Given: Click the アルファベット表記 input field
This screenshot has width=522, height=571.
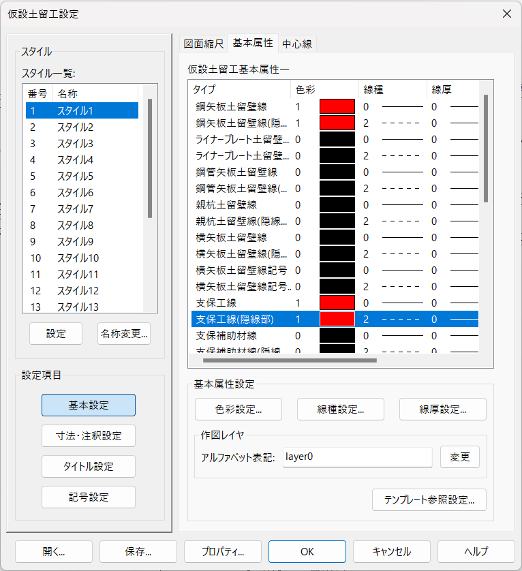Looking at the screenshot, I should point(357,457).
